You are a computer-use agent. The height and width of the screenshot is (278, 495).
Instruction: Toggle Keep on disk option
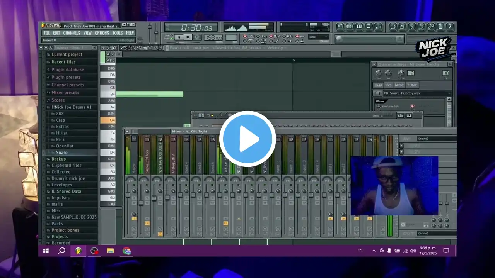pos(379,106)
